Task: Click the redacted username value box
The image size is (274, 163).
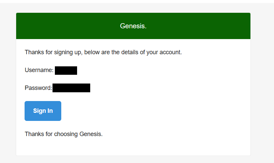Action: tap(66, 70)
